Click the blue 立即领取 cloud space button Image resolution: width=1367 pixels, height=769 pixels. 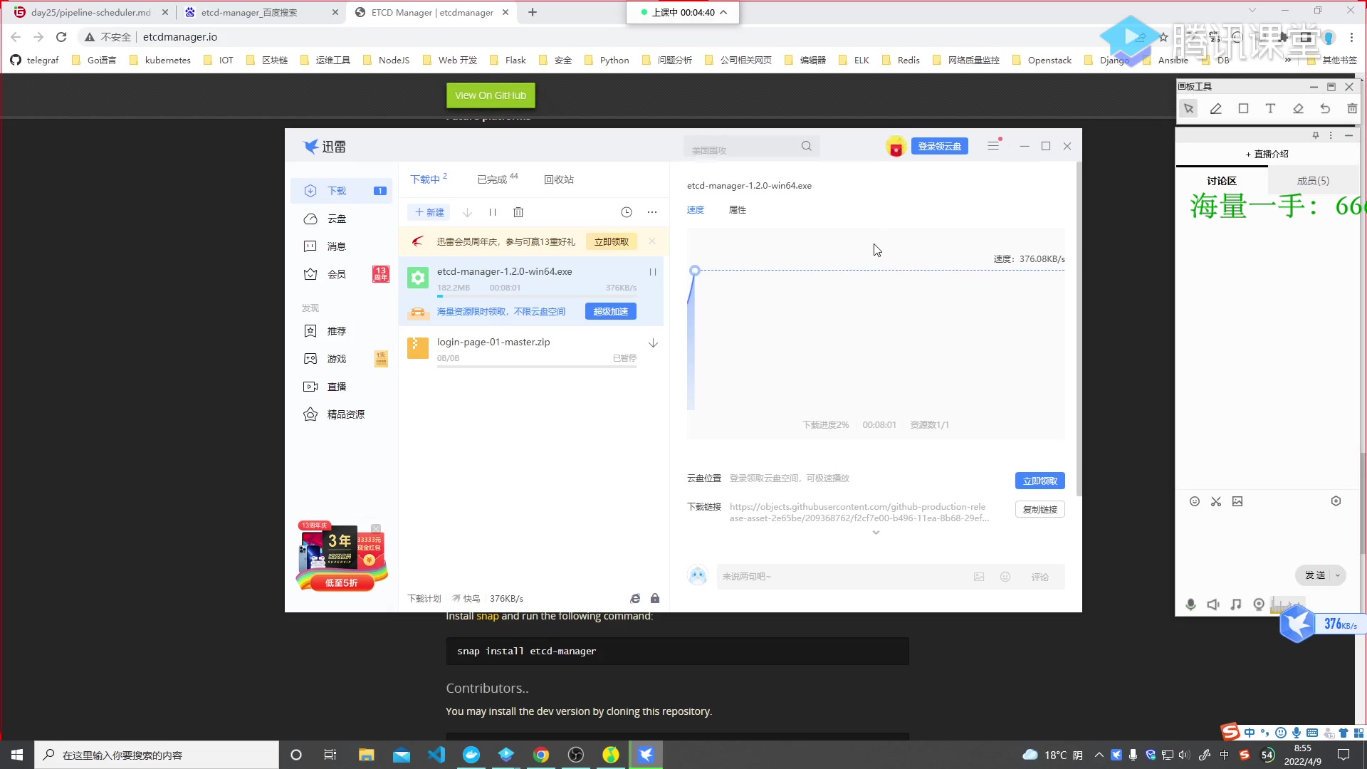(1040, 481)
